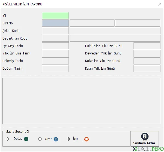Click the Hak Edilen Yıllık İzin Günü field
This screenshot has width=164, height=152.
tap(147, 46)
